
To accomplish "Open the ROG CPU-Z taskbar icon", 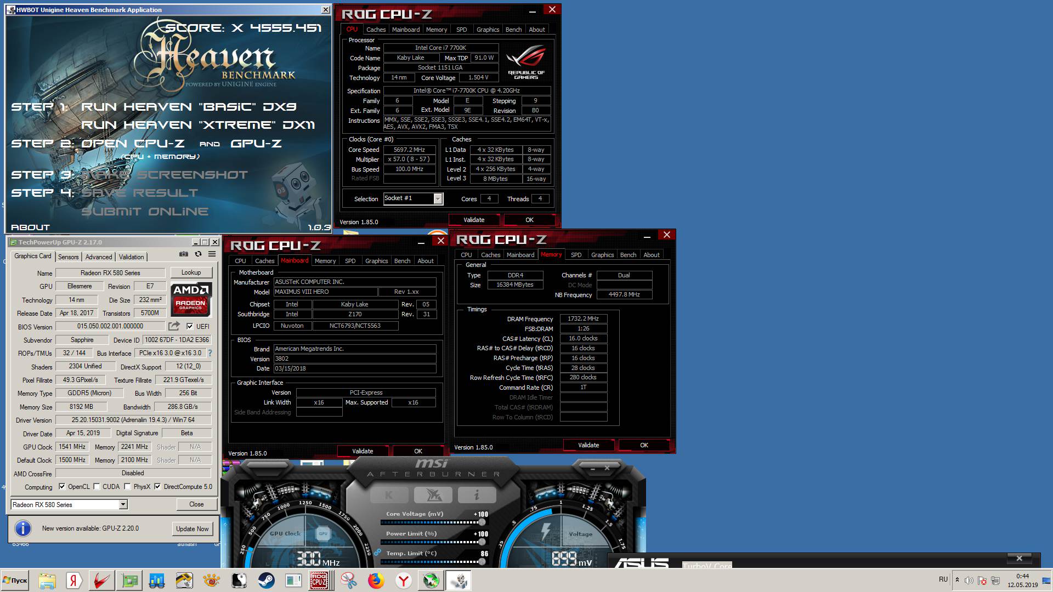I will (x=319, y=580).
